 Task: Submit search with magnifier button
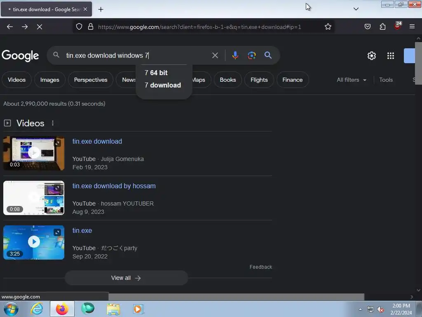tap(268, 55)
